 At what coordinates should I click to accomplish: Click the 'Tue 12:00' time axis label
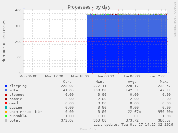click(157, 76)
